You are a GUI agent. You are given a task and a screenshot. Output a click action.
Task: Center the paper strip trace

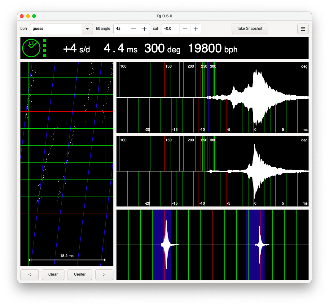click(80, 274)
